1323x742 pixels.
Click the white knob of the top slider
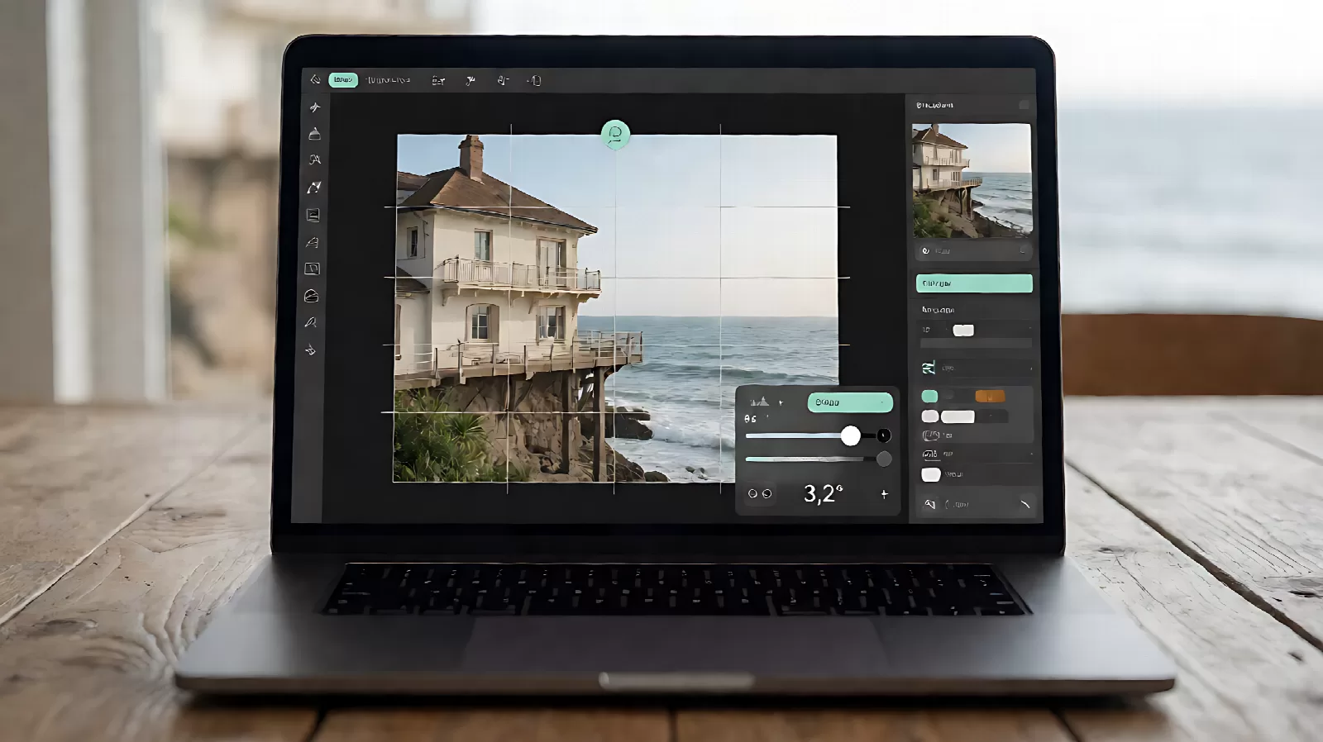850,435
